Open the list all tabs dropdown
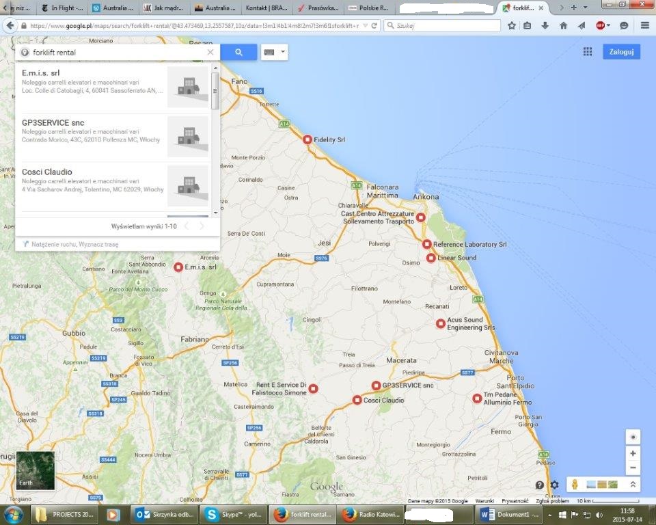This screenshot has width=656, height=525. (x=586, y=8)
